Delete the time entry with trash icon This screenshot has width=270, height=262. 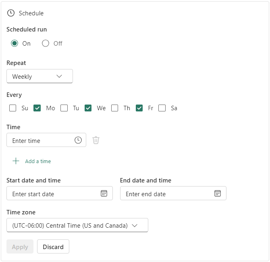96,140
